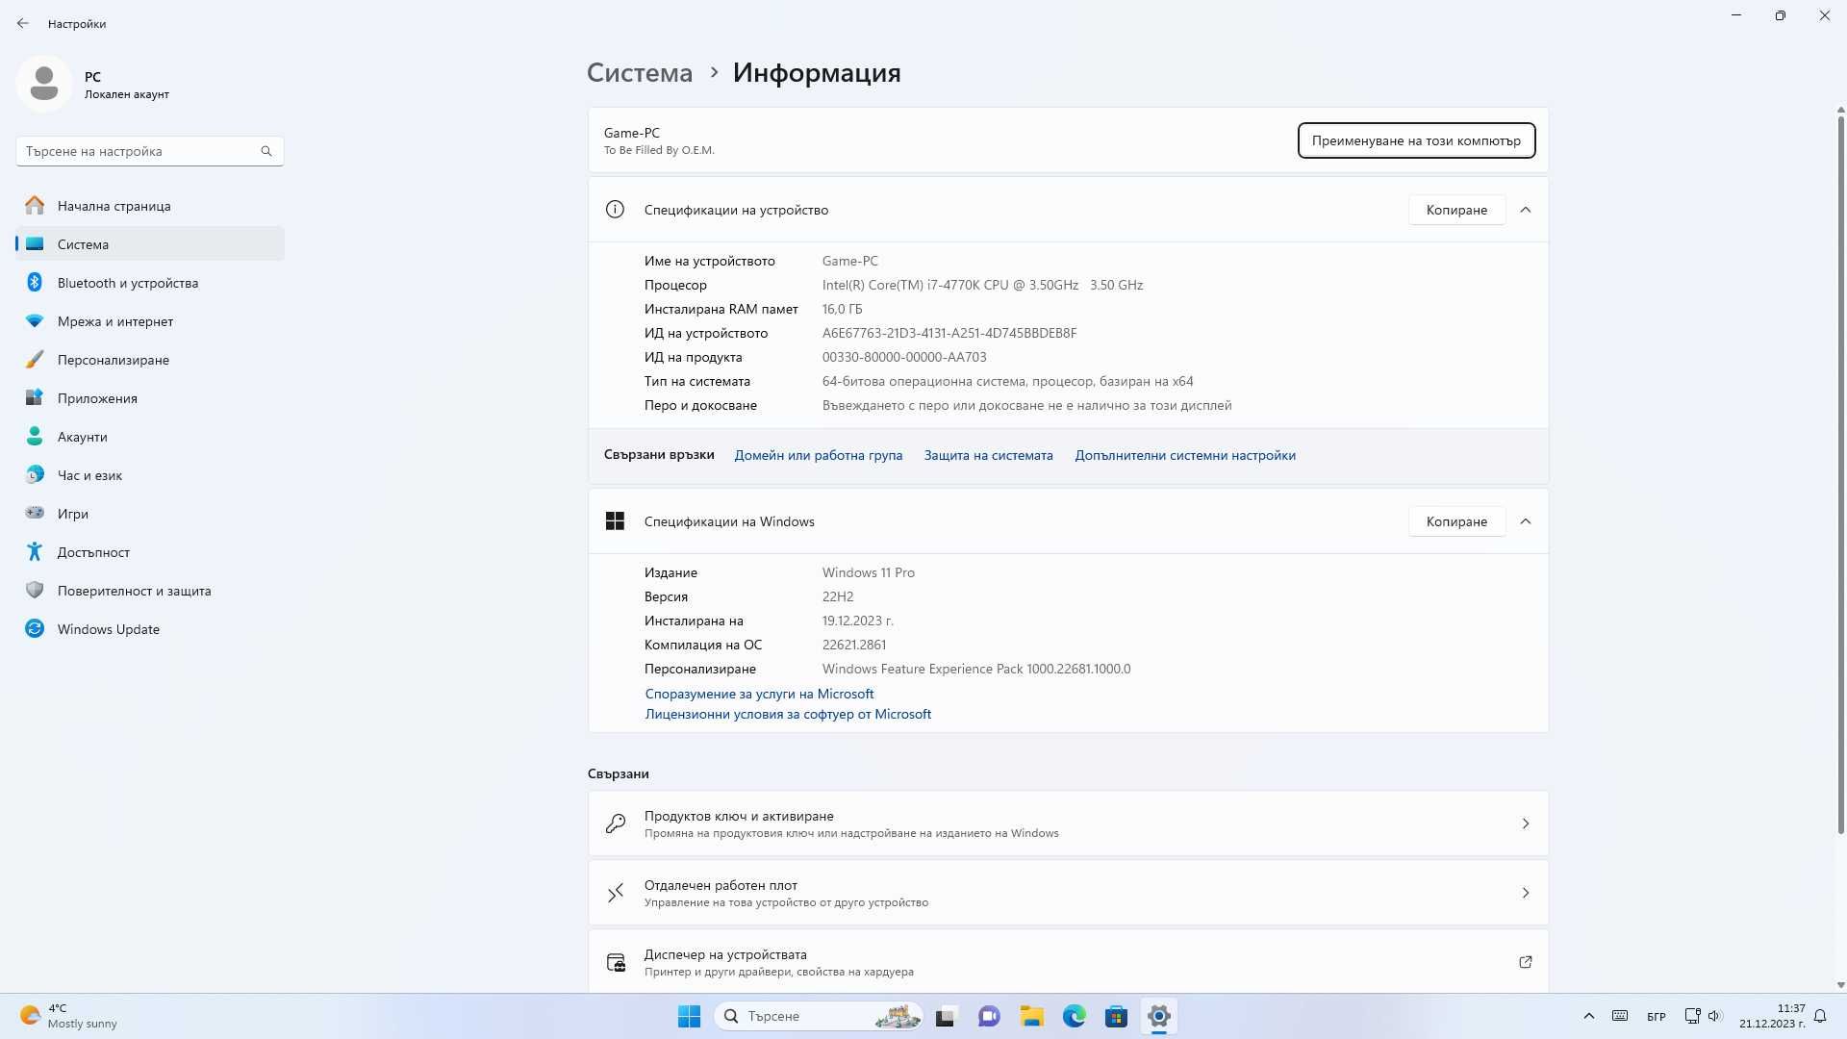Open Мрежа и интернет settings
This screenshot has height=1039, width=1847.
pos(150,321)
